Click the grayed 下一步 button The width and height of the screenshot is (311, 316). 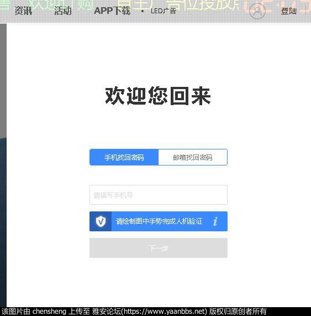(159, 248)
